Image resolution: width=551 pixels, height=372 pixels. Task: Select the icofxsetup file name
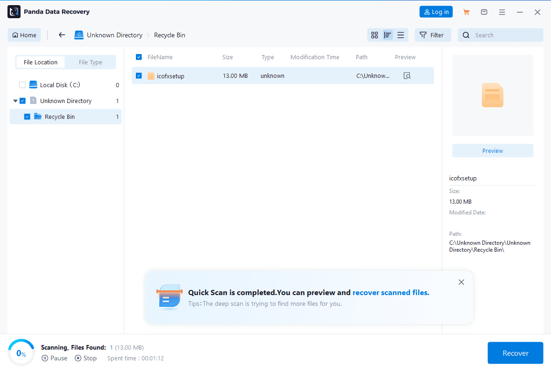tap(170, 76)
